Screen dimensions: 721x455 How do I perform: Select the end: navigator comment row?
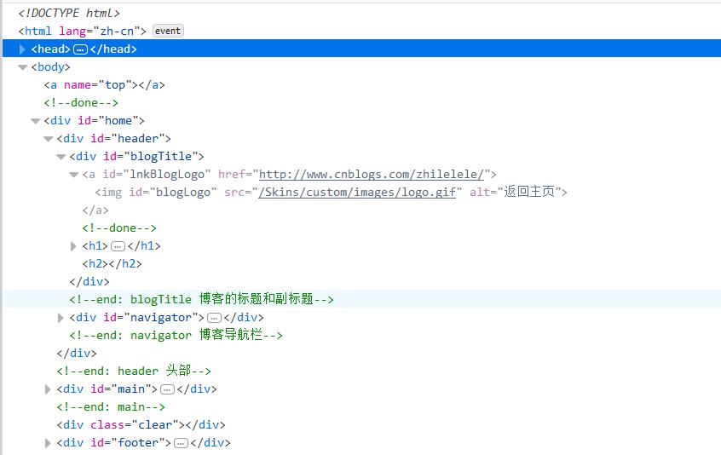(x=361, y=336)
